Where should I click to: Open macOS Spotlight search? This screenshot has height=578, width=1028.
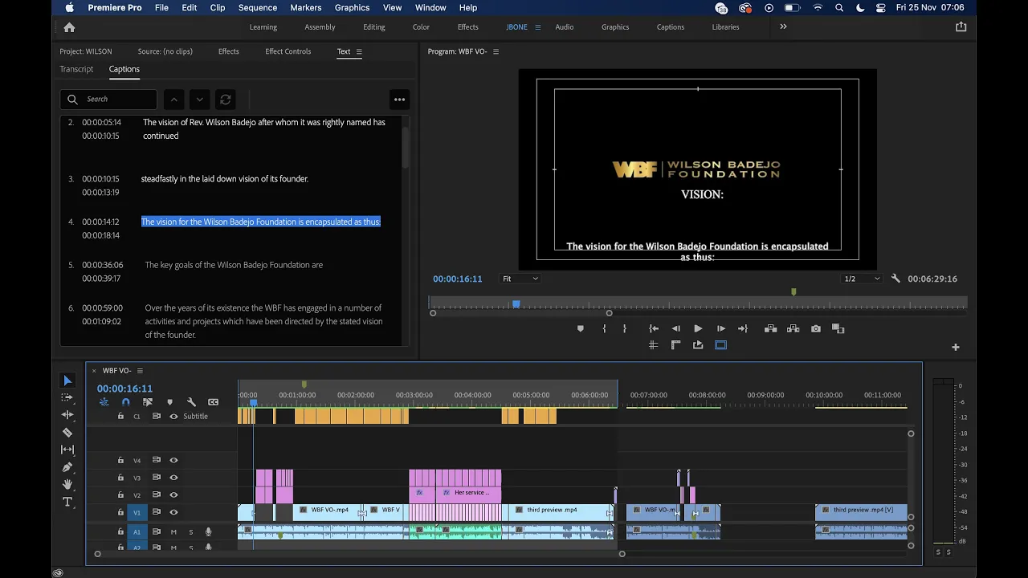pyautogui.click(x=839, y=8)
